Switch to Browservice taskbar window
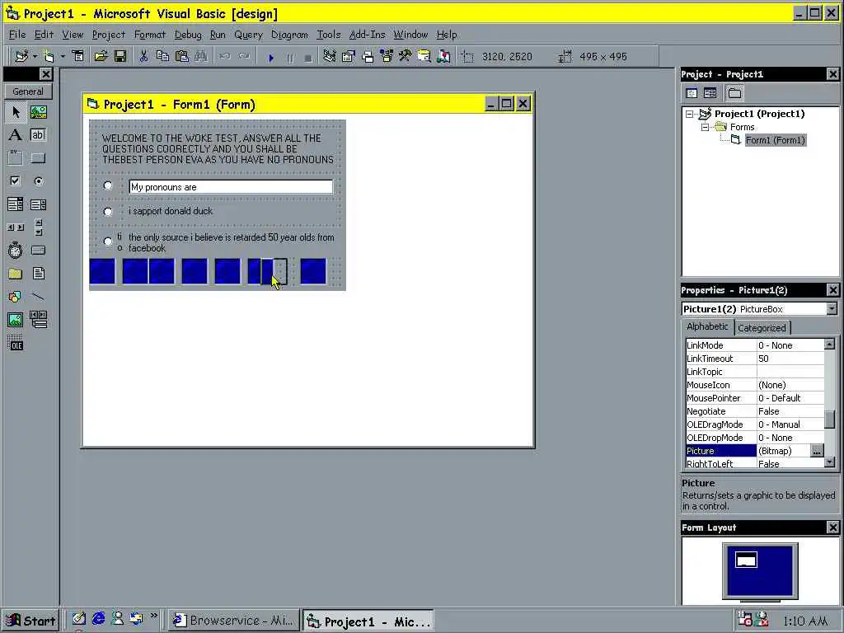The image size is (844, 633). click(233, 621)
